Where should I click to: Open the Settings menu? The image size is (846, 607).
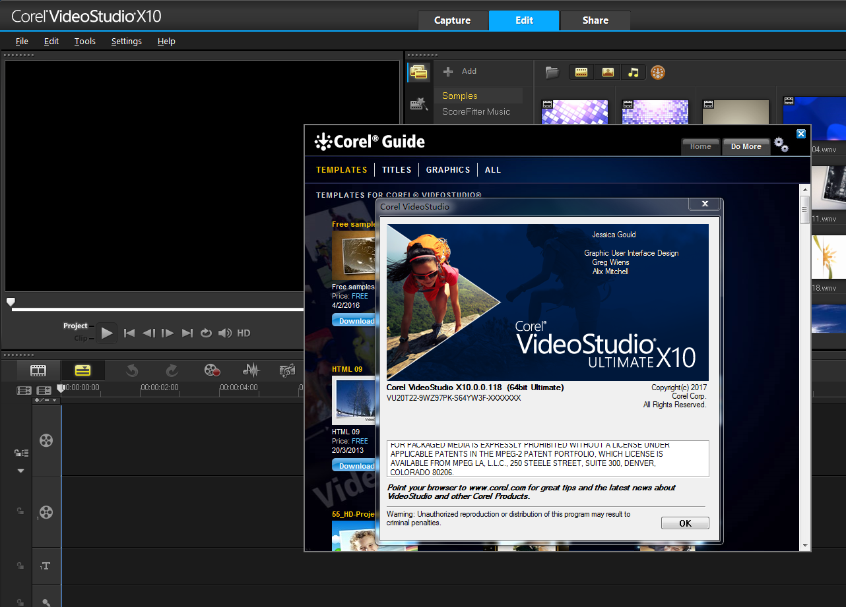coord(127,41)
